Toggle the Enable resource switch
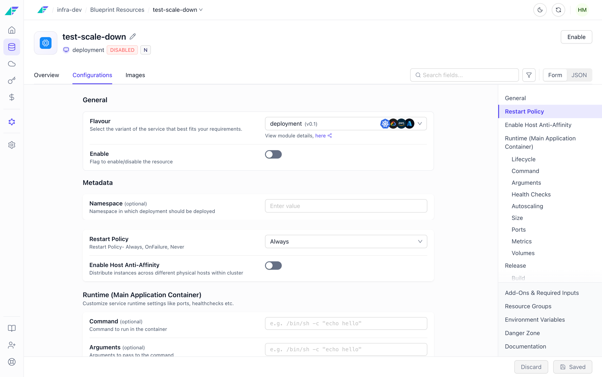602x377 pixels. pos(273,154)
